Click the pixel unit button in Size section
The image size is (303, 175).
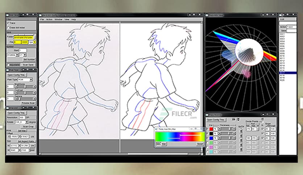click(33, 150)
